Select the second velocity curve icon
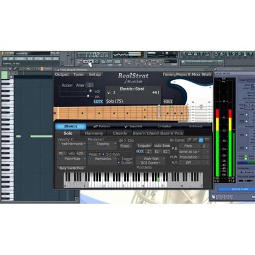Screen dimensions: 255x255 (x=195, y=140)
